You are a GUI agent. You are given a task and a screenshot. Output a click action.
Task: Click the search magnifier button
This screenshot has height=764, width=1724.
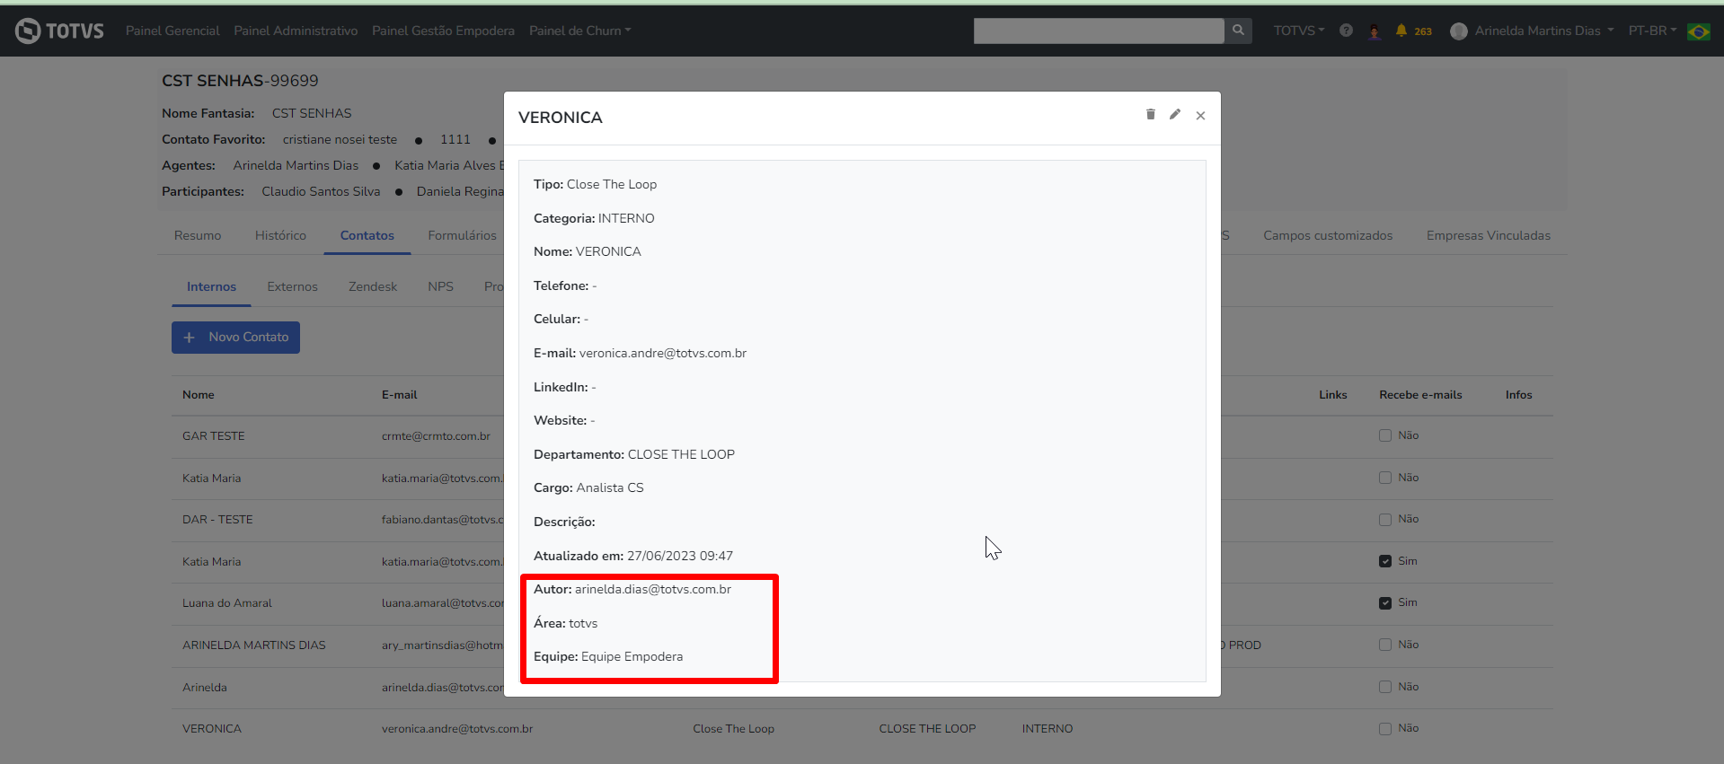click(1238, 31)
